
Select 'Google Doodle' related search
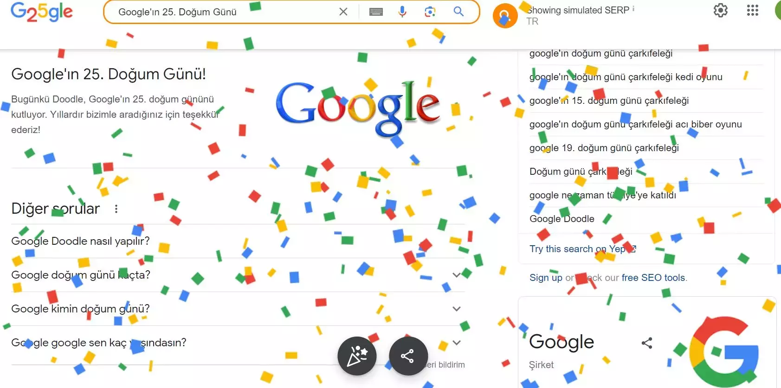click(562, 219)
